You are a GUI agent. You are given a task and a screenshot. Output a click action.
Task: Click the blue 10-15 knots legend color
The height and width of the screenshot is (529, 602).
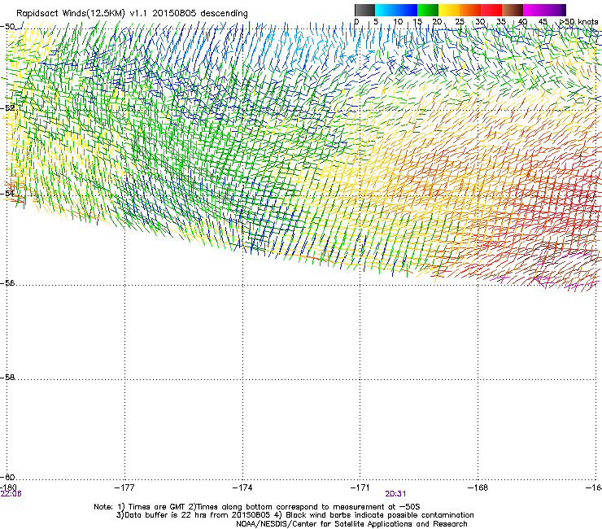[x=407, y=10]
